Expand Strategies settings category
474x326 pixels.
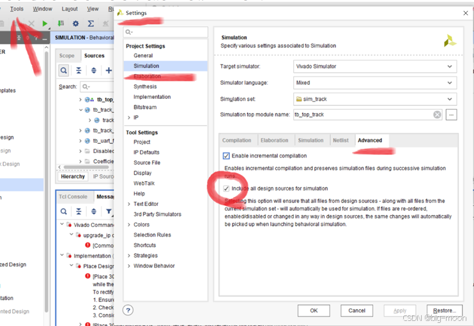coord(129,256)
